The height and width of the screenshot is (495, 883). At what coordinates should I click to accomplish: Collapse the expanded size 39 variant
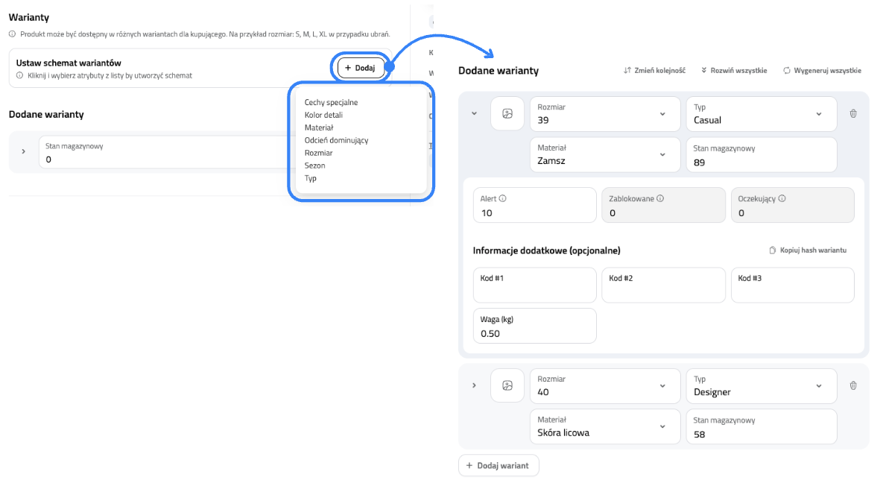click(x=473, y=114)
